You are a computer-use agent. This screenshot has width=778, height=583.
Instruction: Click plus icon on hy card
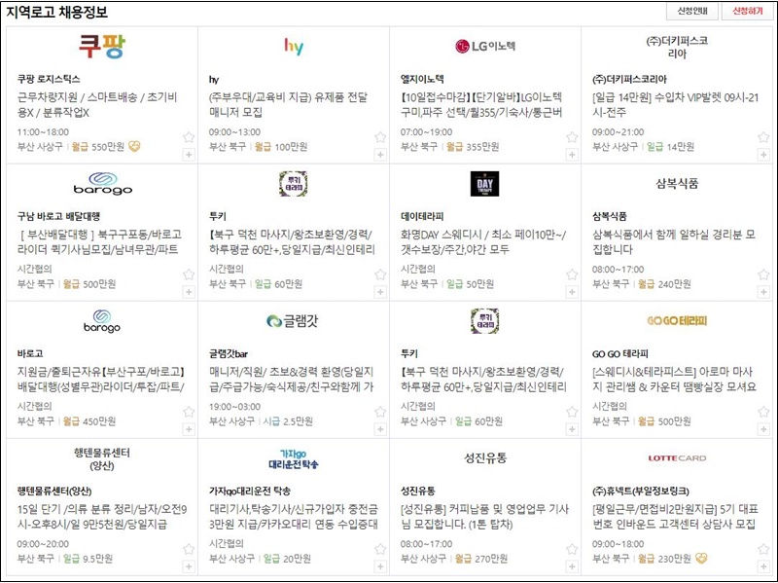point(380,155)
